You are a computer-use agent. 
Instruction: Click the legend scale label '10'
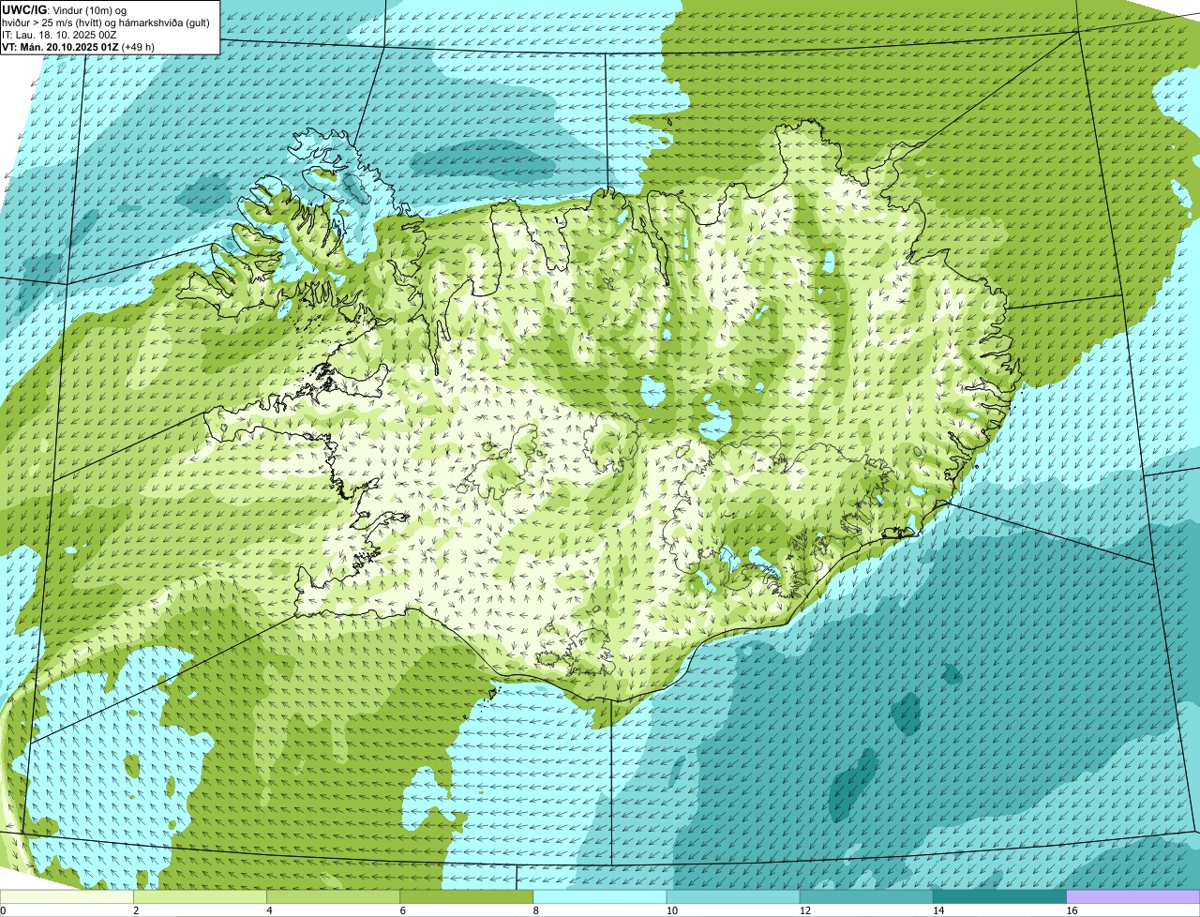(x=672, y=910)
